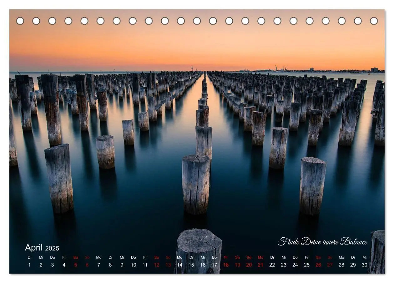The width and height of the screenshot is (394, 283).
Task: Click the red Sunday date 20
Action: pyautogui.click(x=249, y=265)
